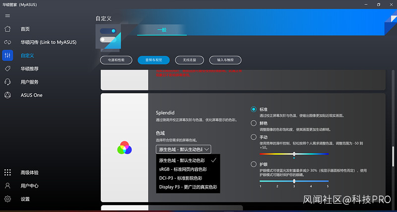Select the 手动 radio button

(254, 137)
